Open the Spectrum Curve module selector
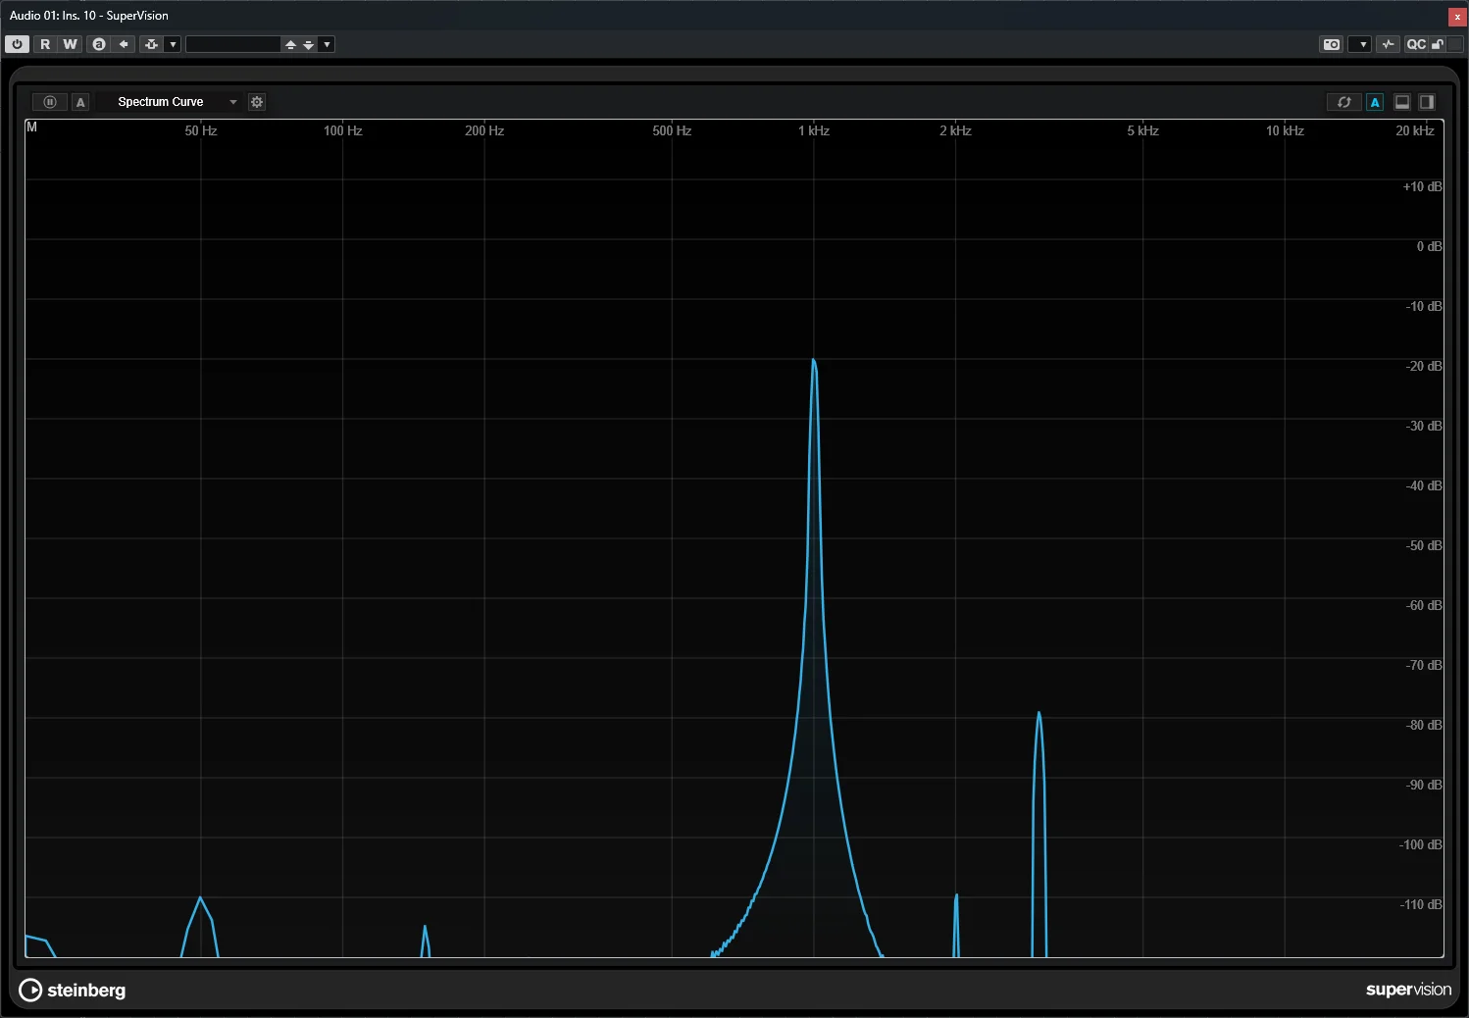1469x1018 pixels. tap(170, 102)
